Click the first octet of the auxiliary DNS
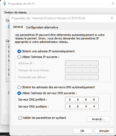Viewport: 116px width, 136px height. click(x=70, y=106)
